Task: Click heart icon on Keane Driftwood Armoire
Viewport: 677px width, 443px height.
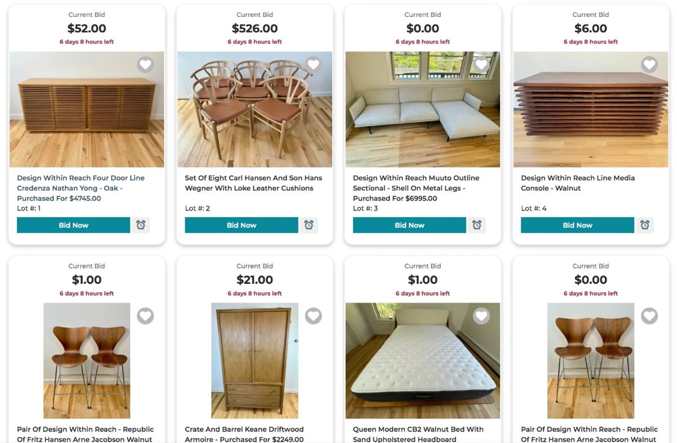Action: pos(314,316)
